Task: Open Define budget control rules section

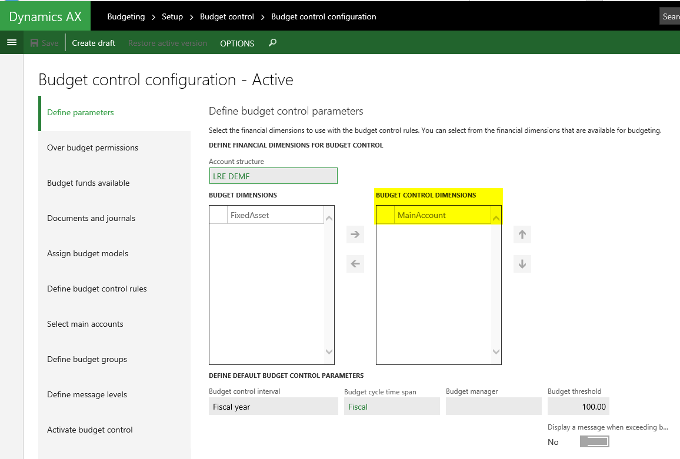Action: click(97, 289)
